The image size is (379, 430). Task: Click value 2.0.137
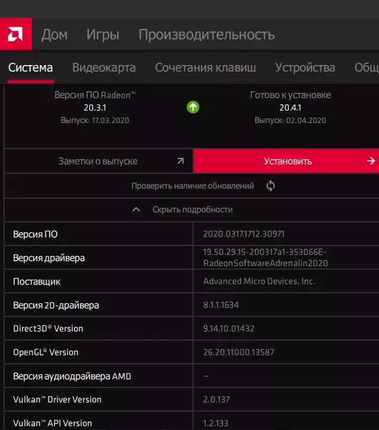pyautogui.click(x=216, y=400)
